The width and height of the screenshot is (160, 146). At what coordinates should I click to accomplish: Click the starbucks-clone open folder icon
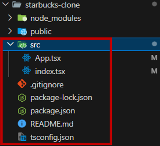click(17, 5)
